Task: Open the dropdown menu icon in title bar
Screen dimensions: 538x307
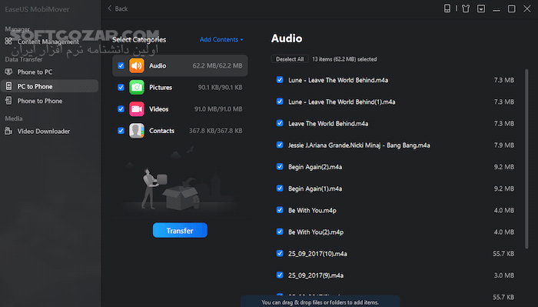Action: [481, 8]
